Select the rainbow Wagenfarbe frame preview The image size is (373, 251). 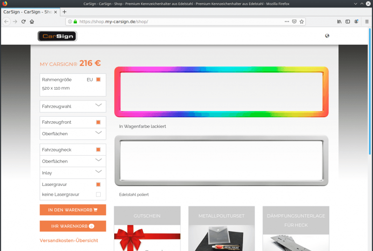(221, 92)
